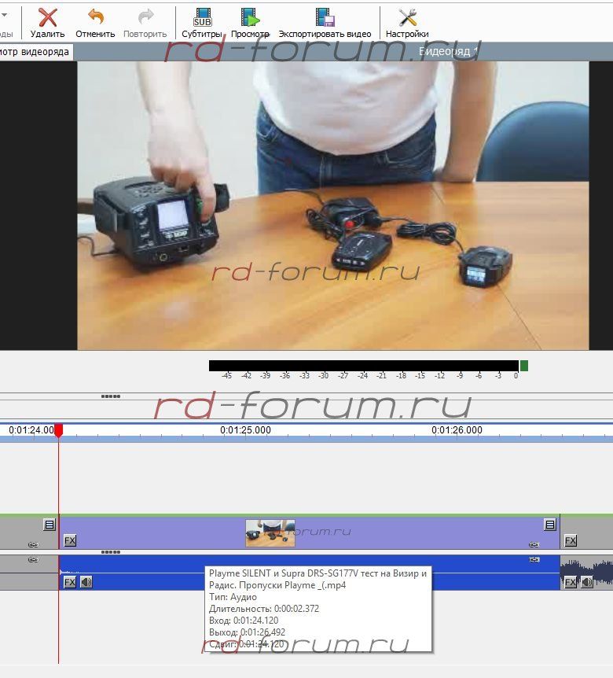Open the video track menu icon at clip start

(49, 525)
